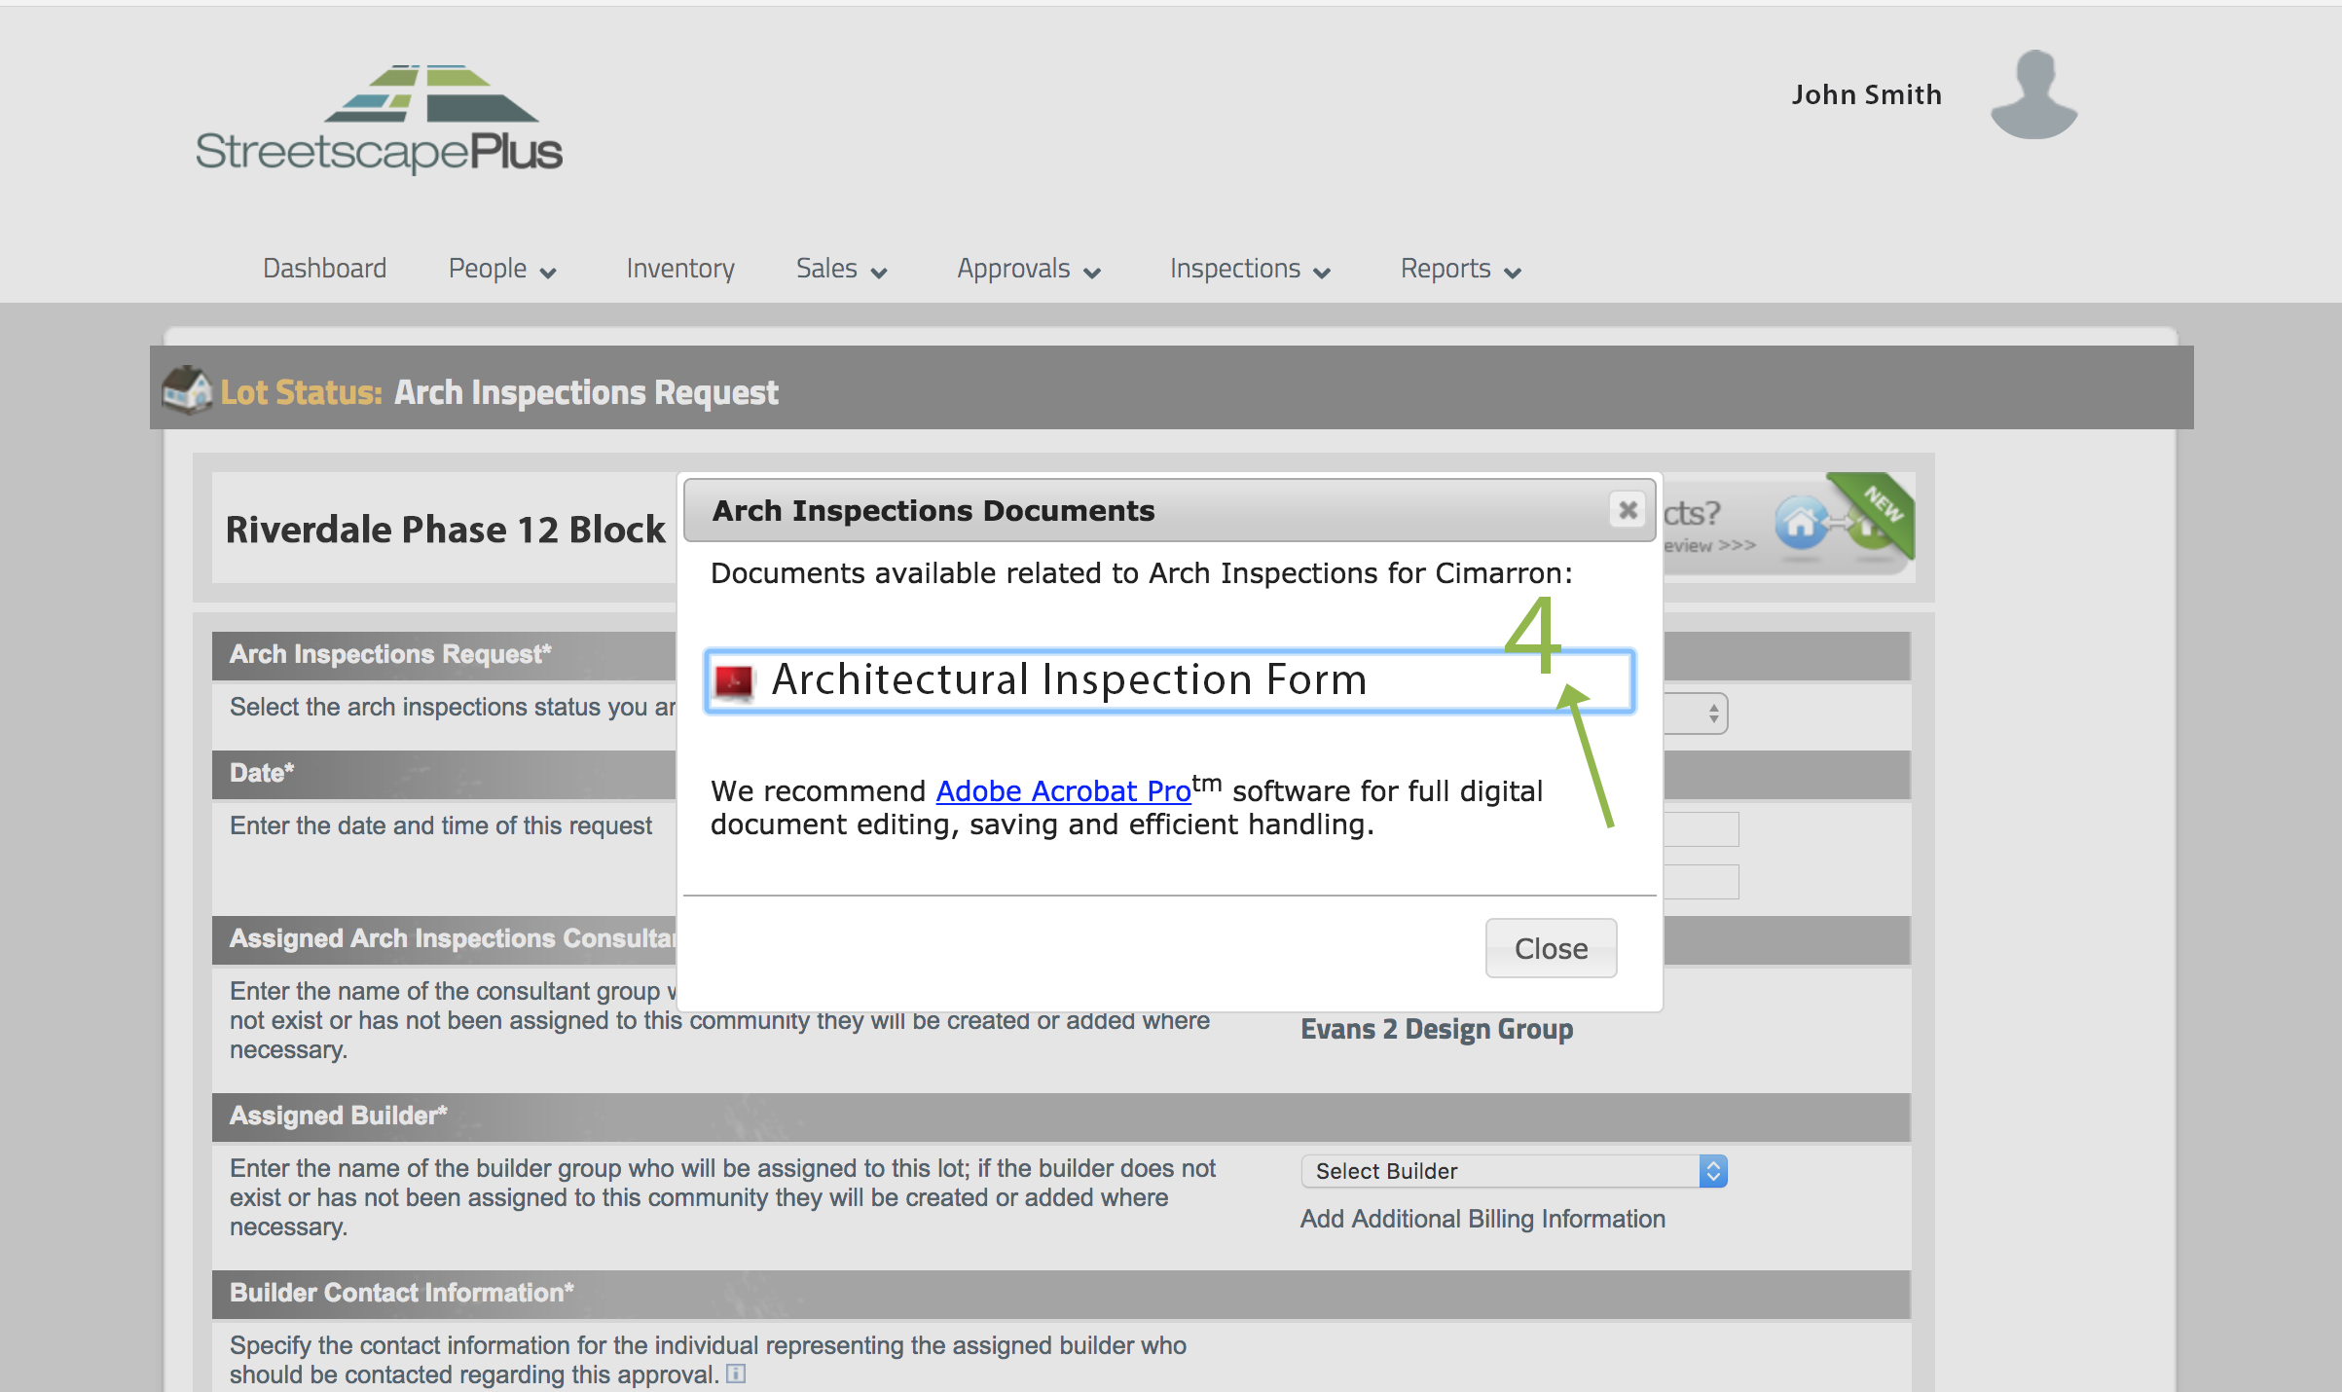2342x1392 pixels.
Task: Expand the Reports dropdown
Action: click(x=1460, y=269)
